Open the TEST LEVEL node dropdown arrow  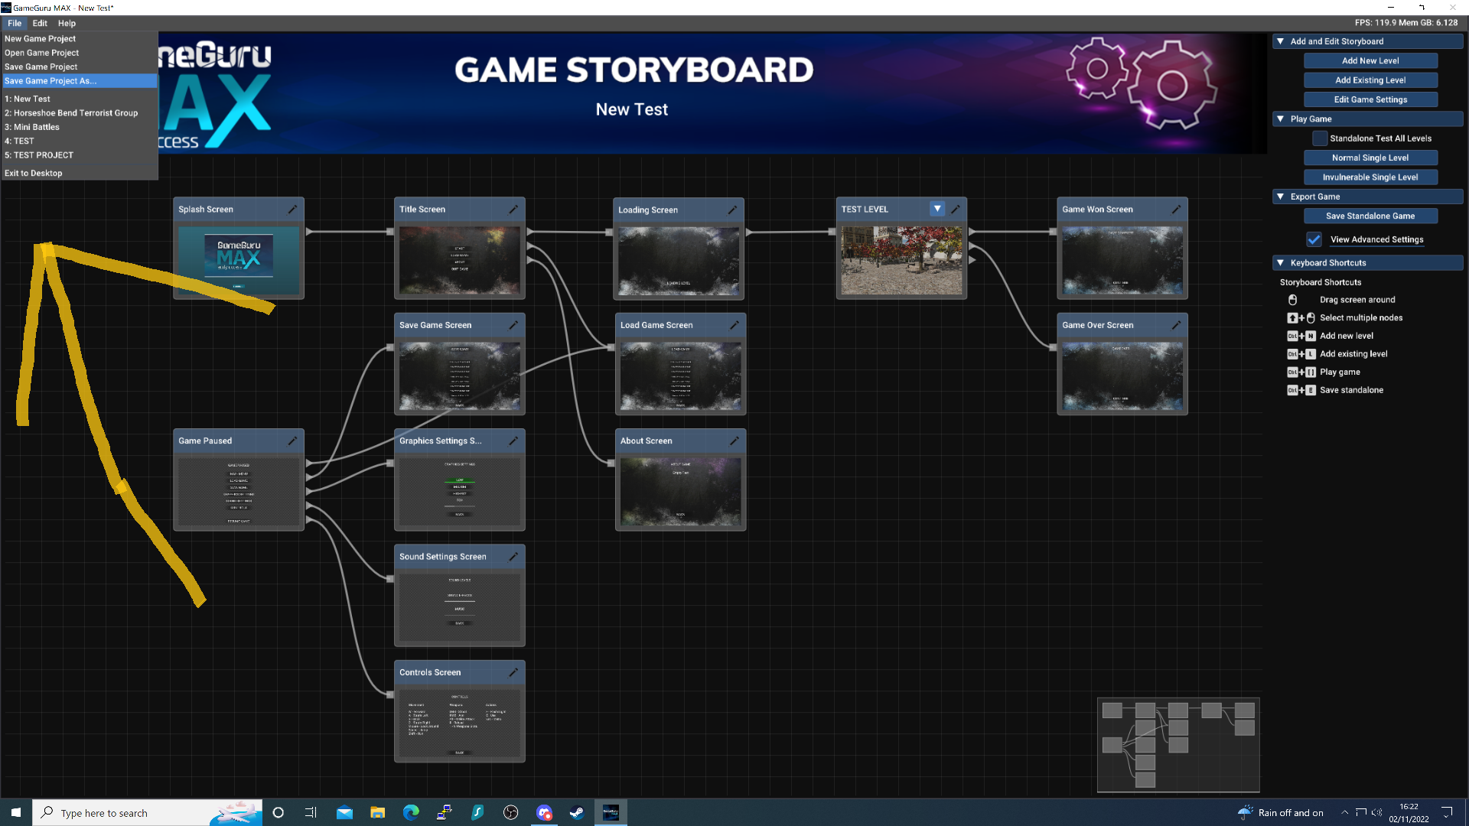937,208
